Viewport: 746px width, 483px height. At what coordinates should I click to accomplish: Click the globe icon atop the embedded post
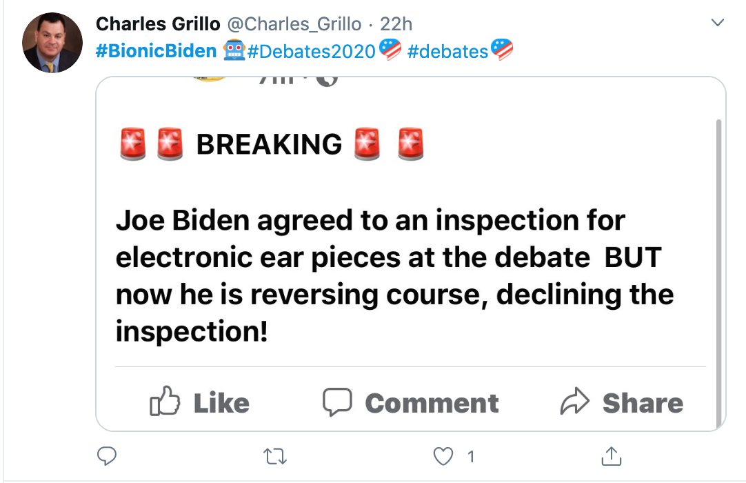[x=329, y=81]
